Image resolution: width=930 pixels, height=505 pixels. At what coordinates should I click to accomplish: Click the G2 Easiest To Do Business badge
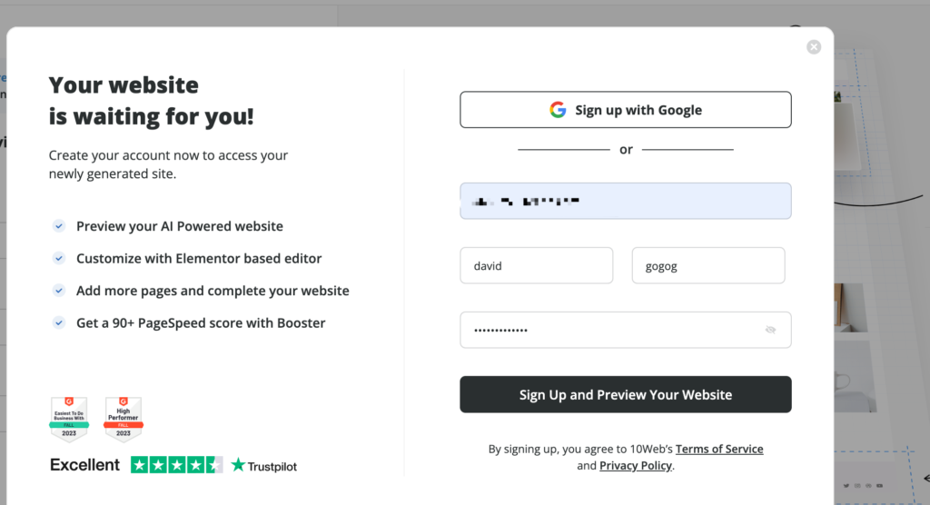(69, 419)
